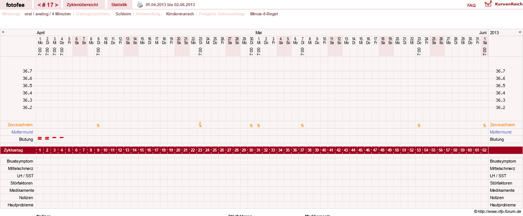Select cycle day 37 in the Zyklustag bar
The height and width of the screenshot is (216, 523).
302,150
